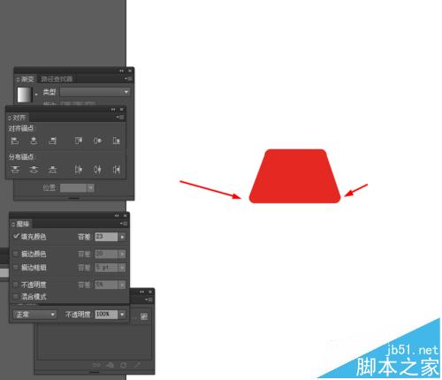Viewport: 442px width, 380px height.
Task: Collapse the Gradient panel with double-arrow icon
Action: pyautogui.click(x=121, y=71)
